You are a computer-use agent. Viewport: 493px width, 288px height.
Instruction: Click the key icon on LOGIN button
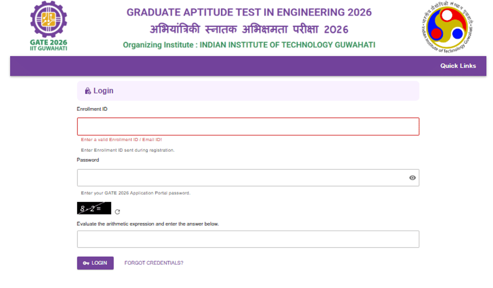(85, 262)
